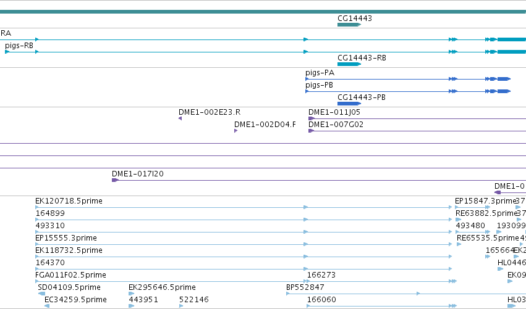Select the EK295646.5prime EST label

point(162,287)
